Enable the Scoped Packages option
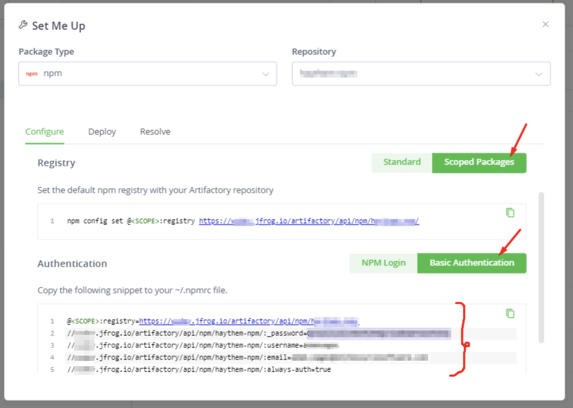Viewport: 573px width, 408px height. coord(479,162)
